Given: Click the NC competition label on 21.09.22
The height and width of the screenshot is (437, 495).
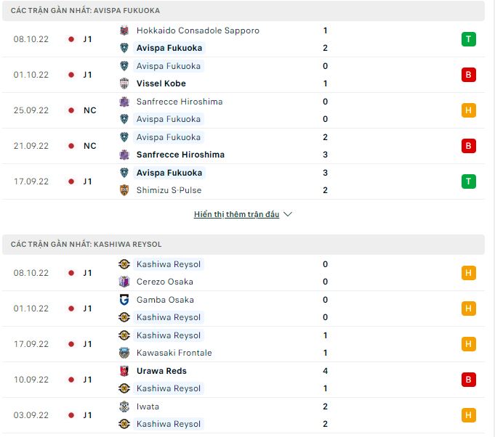Looking at the screenshot, I should click(x=90, y=146).
